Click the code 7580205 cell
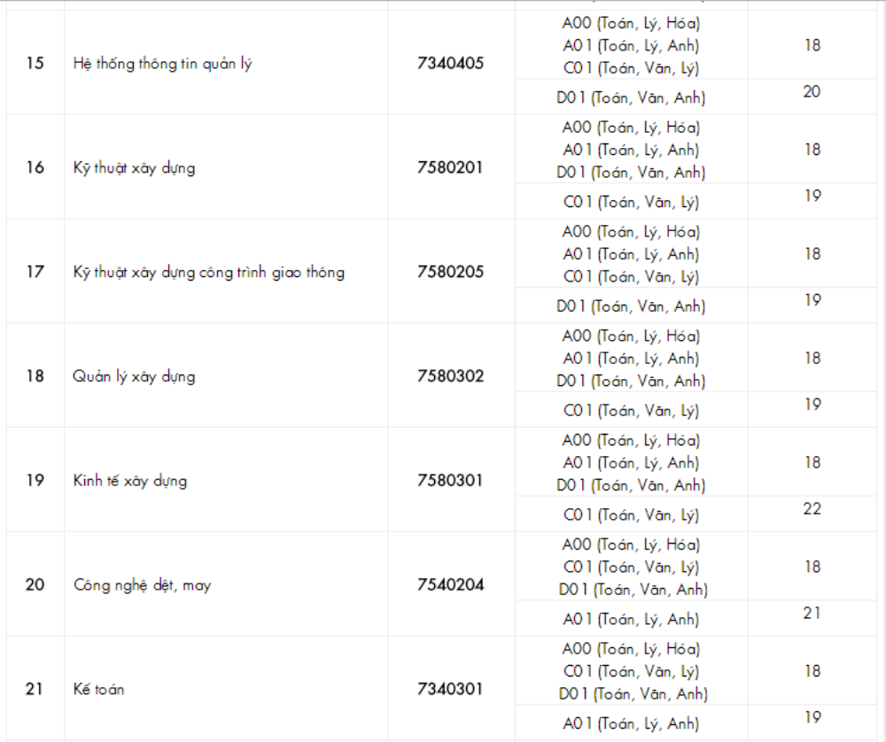This screenshot has width=886, height=742. pos(451,272)
